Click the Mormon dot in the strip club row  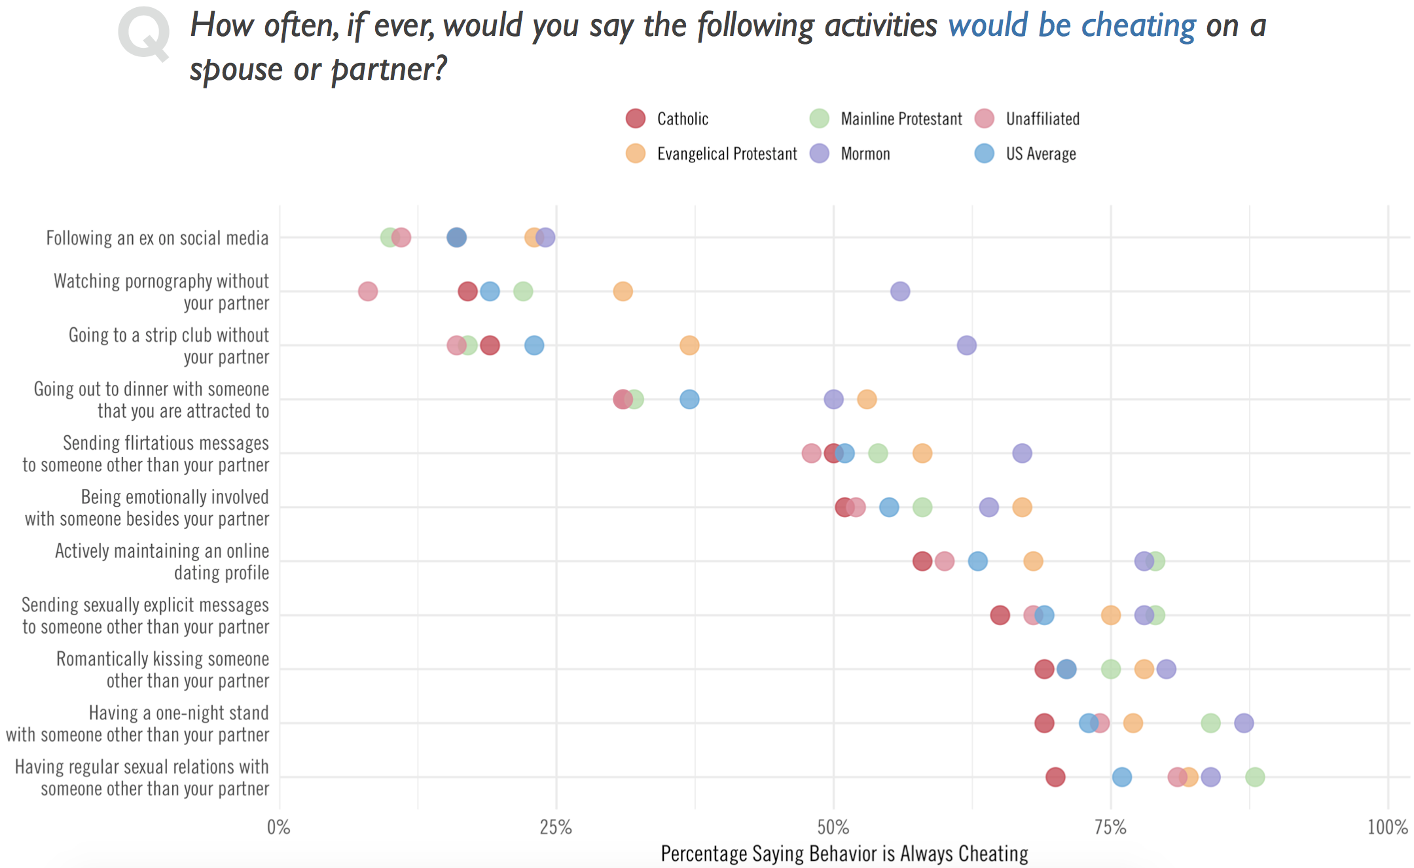[966, 345]
